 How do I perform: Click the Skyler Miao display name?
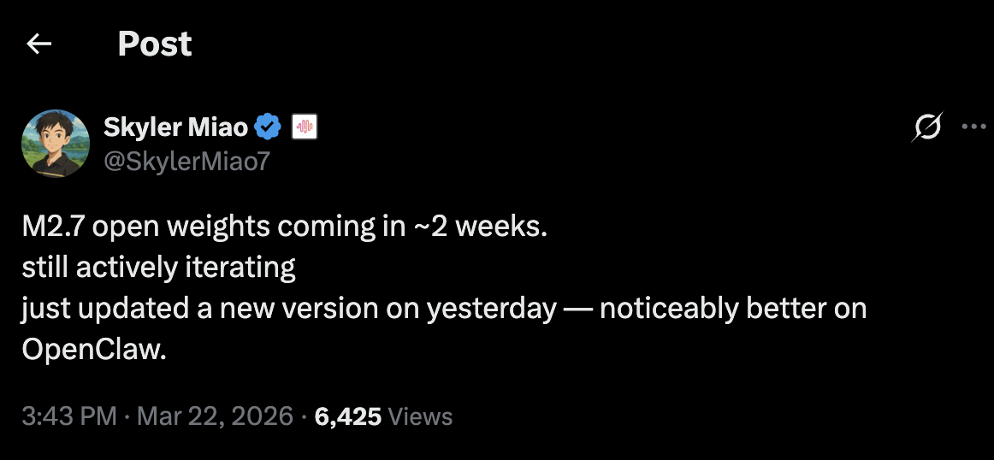pos(175,127)
